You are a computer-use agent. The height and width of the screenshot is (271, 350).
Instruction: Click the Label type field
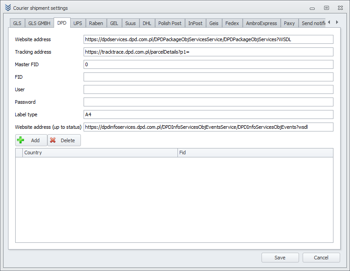pos(208,114)
